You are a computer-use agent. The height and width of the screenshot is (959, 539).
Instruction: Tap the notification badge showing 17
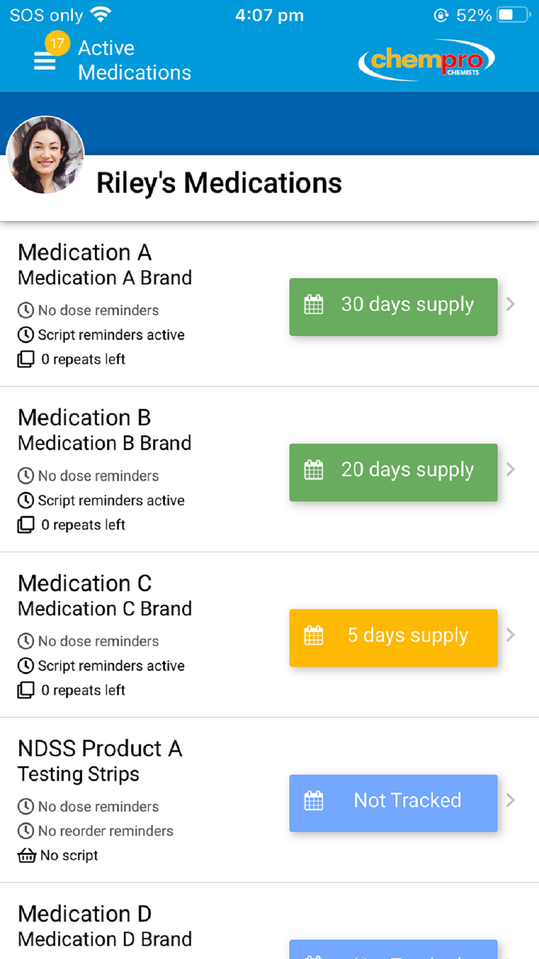[x=57, y=43]
